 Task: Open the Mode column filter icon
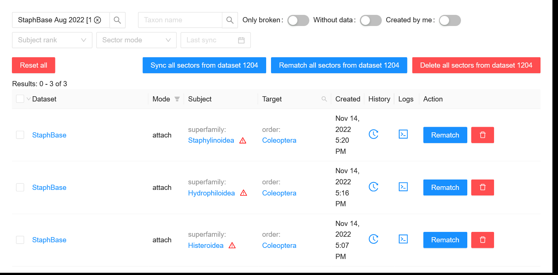(x=177, y=99)
